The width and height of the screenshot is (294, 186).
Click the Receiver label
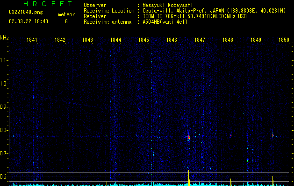[95, 16]
